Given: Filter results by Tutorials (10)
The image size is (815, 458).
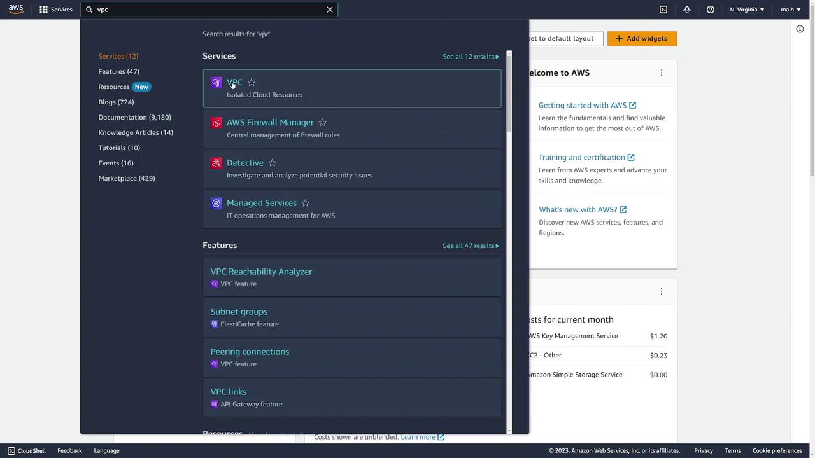Looking at the screenshot, I should click(119, 148).
